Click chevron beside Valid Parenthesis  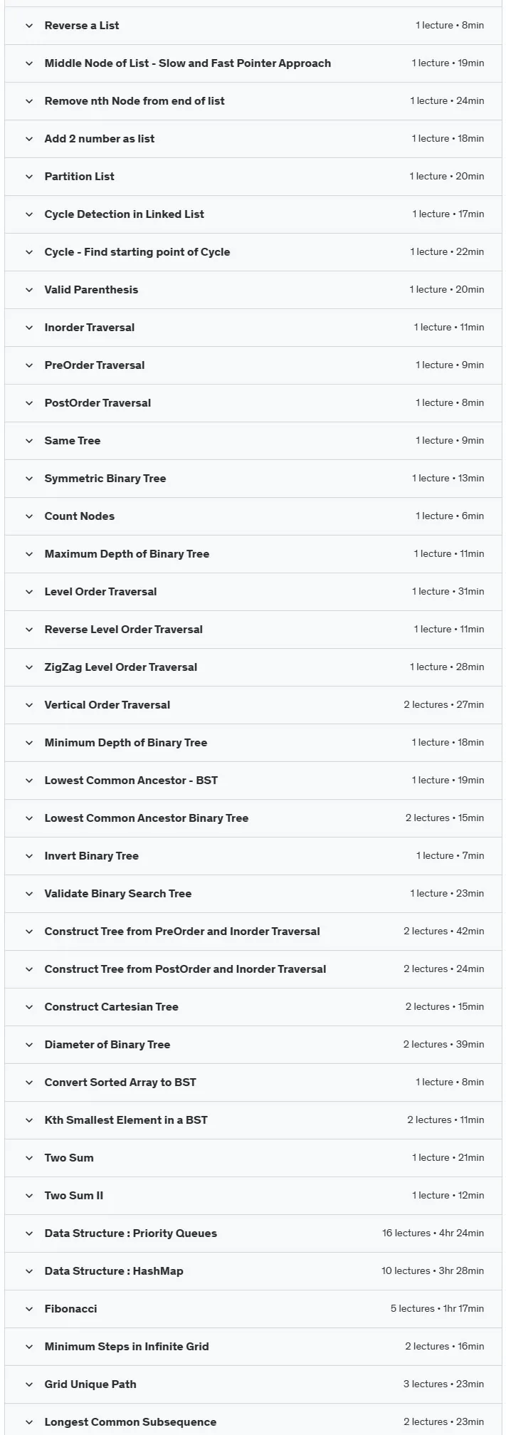[29, 290]
